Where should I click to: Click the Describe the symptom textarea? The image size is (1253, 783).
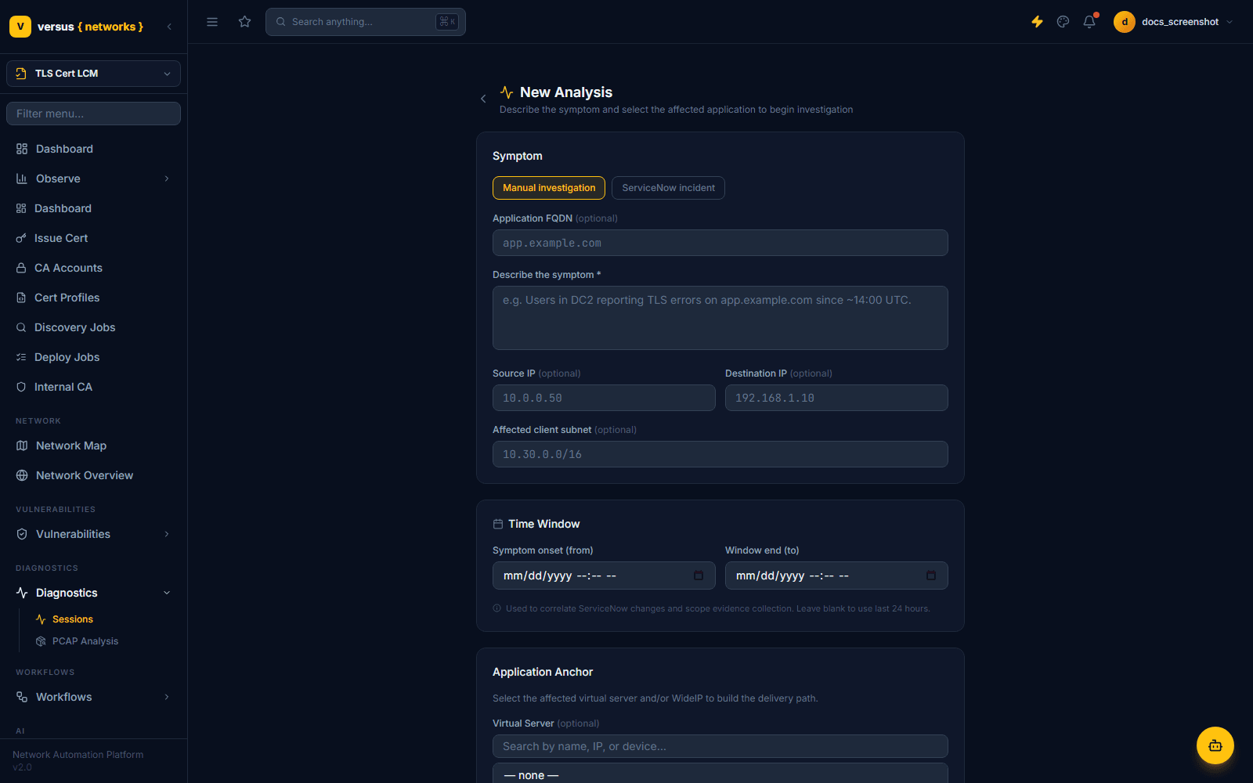click(x=720, y=318)
